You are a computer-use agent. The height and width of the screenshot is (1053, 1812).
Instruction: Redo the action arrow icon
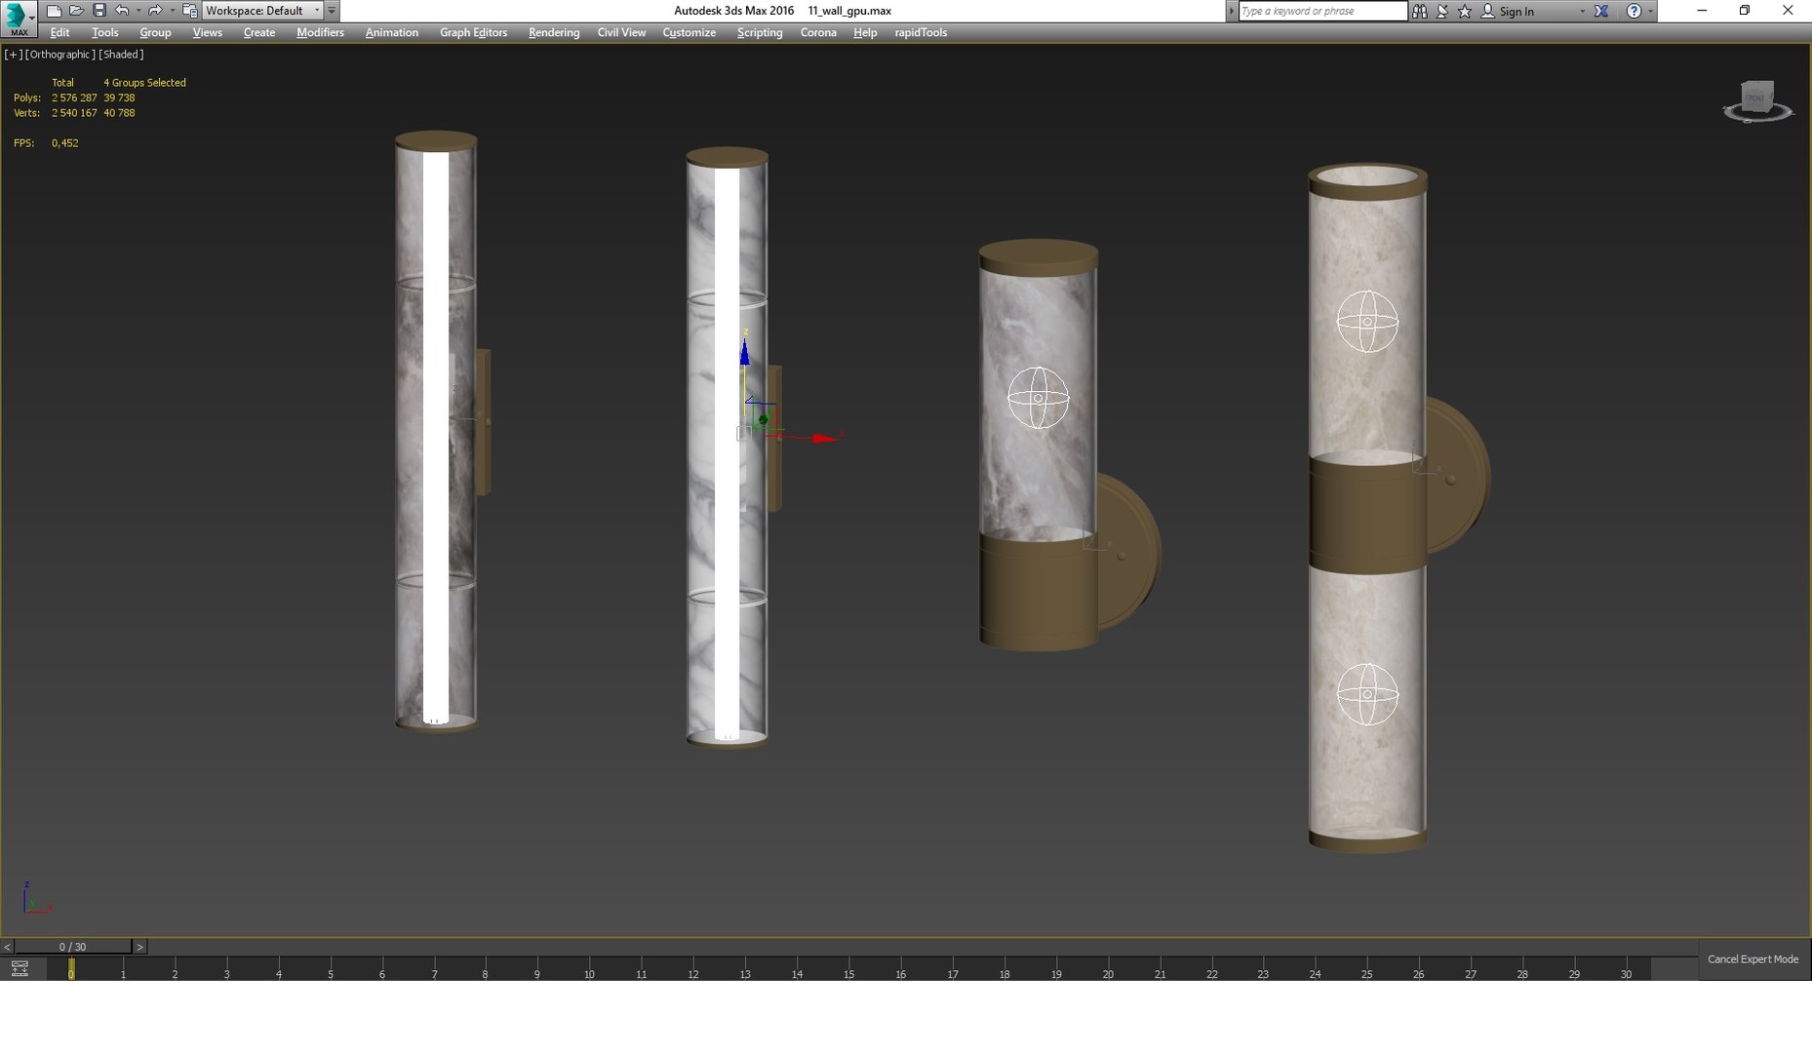[x=154, y=11]
